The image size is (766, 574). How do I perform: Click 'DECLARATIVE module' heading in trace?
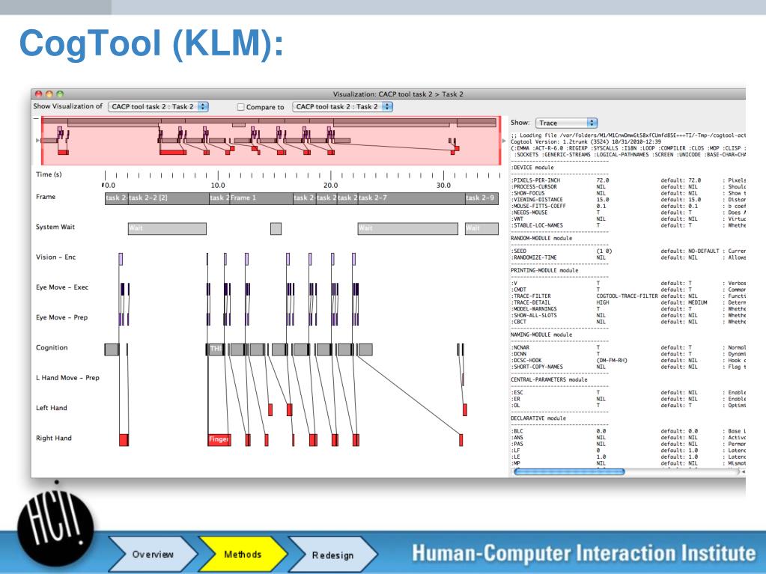point(538,418)
